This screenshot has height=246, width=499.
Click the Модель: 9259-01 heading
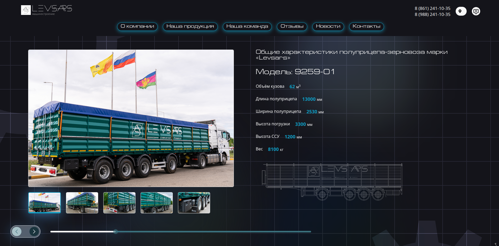coord(295,72)
